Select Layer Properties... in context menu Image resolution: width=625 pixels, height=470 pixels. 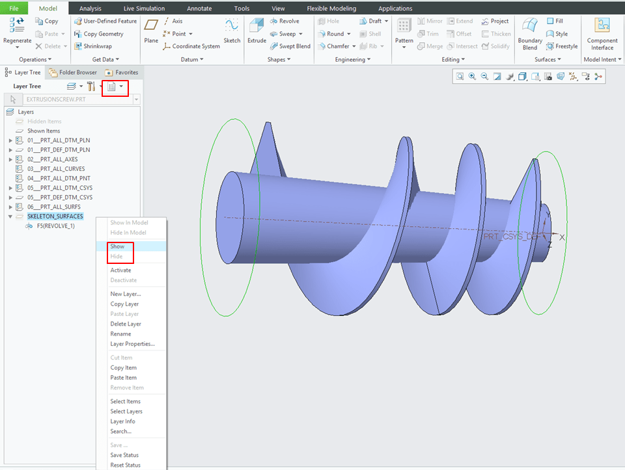pyautogui.click(x=132, y=344)
